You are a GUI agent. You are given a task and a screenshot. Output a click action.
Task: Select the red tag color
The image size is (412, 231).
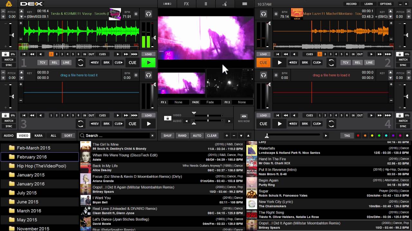358,136
